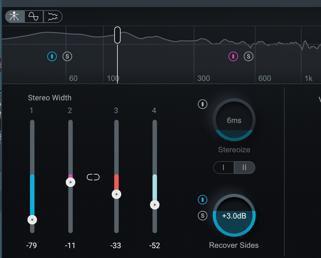Click the band 4 stereo width slider handle
321x258 pixels.
coord(155,205)
